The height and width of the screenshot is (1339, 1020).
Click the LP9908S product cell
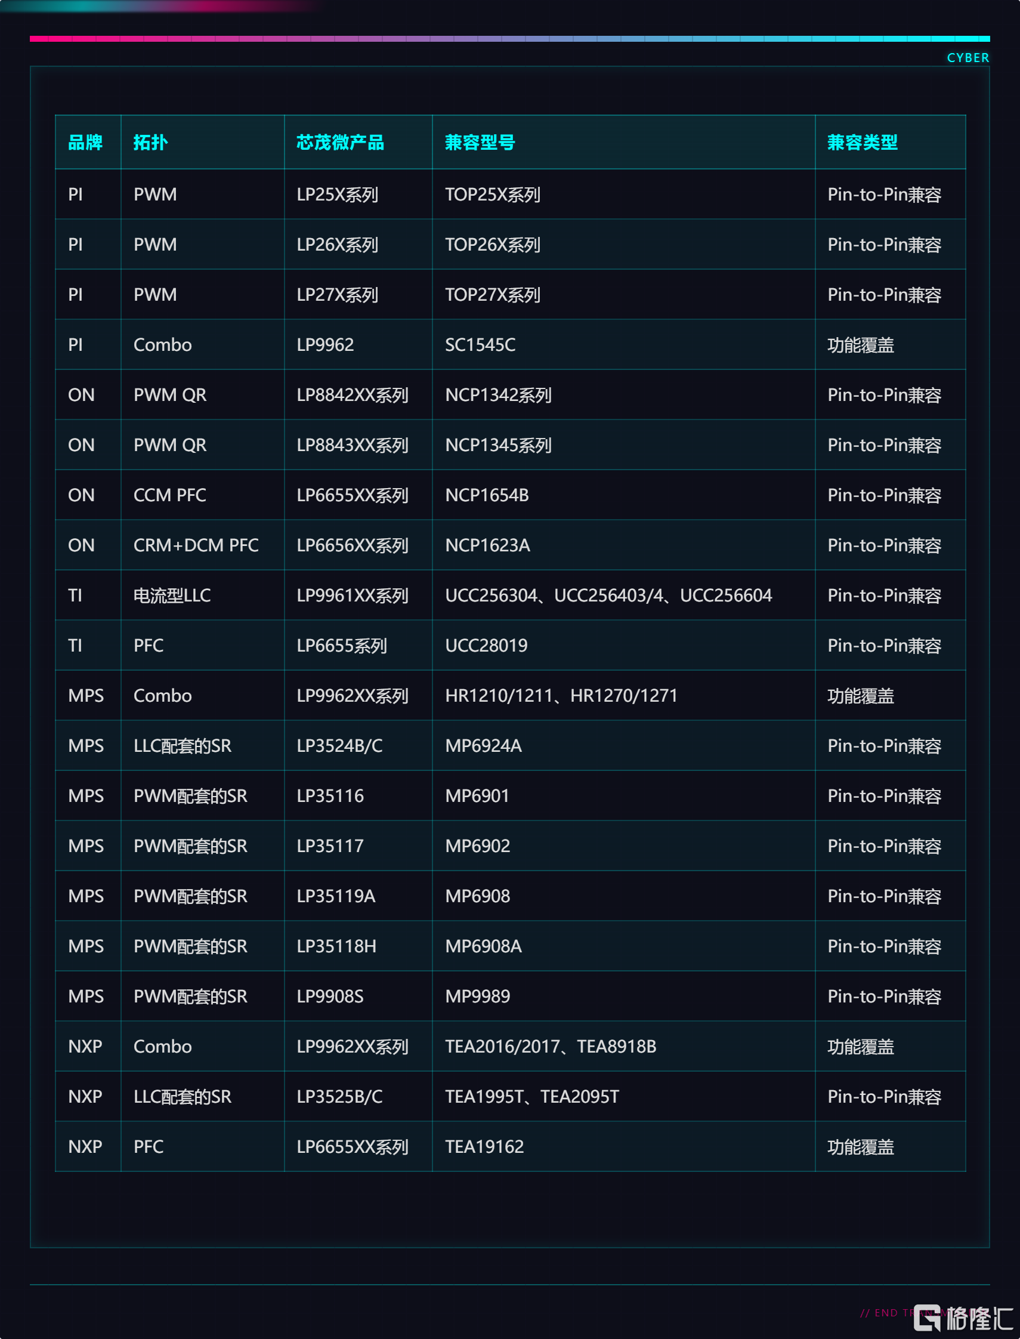click(330, 996)
